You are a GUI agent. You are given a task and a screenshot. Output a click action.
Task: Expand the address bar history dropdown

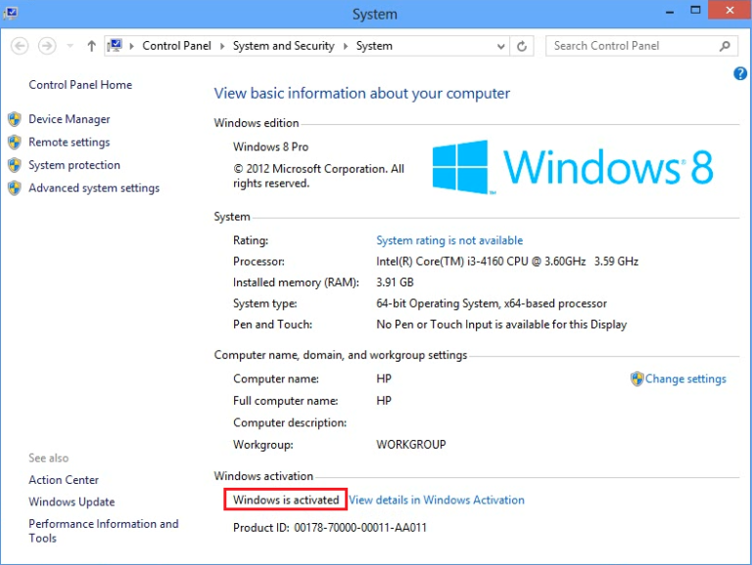pyautogui.click(x=502, y=46)
